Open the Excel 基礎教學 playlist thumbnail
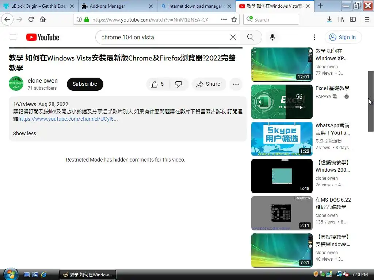 [x=282, y=102]
